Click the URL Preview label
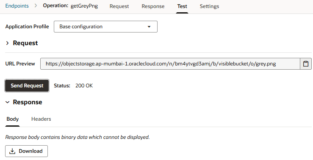313x160 pixels. click(20, 64)
